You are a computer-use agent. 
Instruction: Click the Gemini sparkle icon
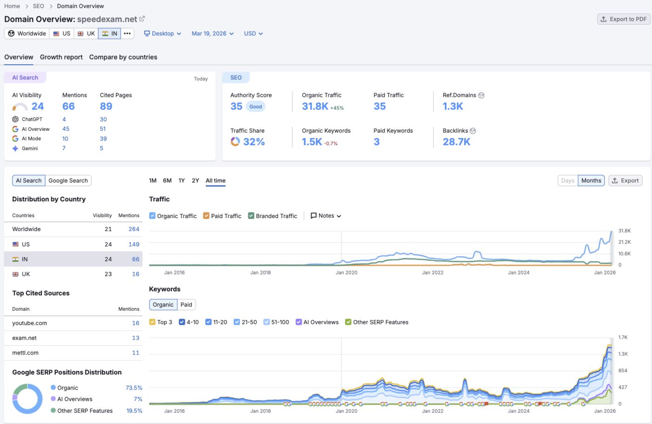(x=15, y=149)
